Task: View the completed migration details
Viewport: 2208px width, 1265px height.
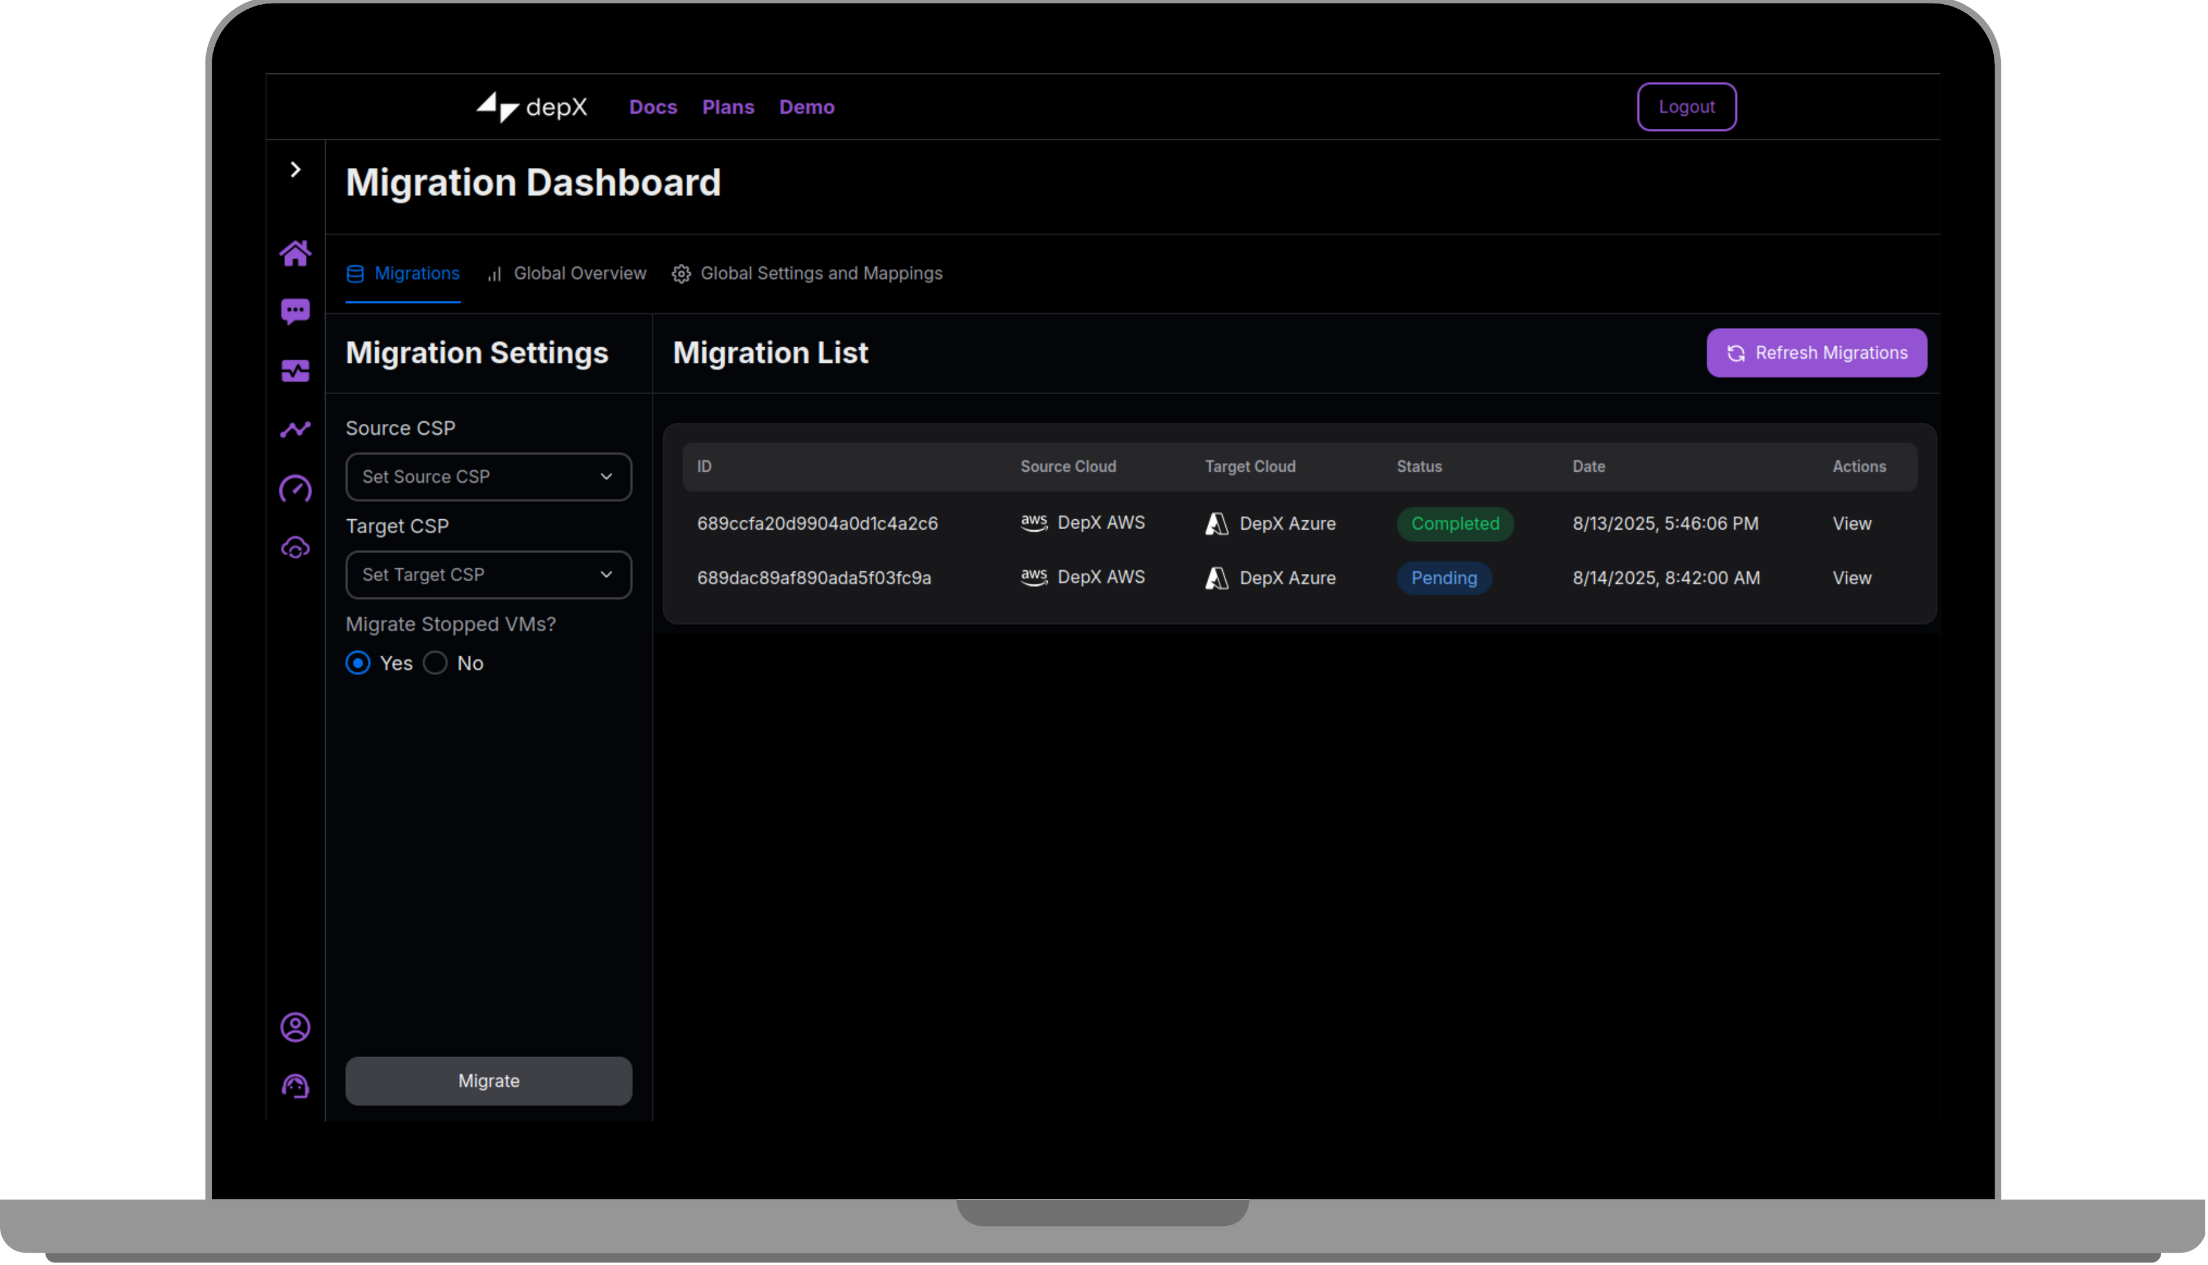Action: coord(1852,523)
